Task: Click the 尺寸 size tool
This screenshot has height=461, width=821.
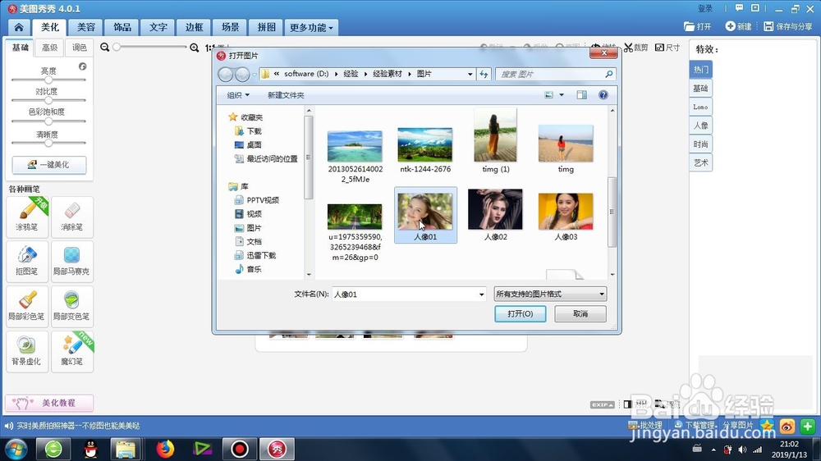Action: point(667,48)
